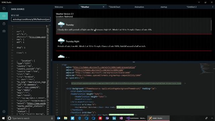Switch to the Welcome tab
Viewport: 215px width, 121px height.
[59, 7]
